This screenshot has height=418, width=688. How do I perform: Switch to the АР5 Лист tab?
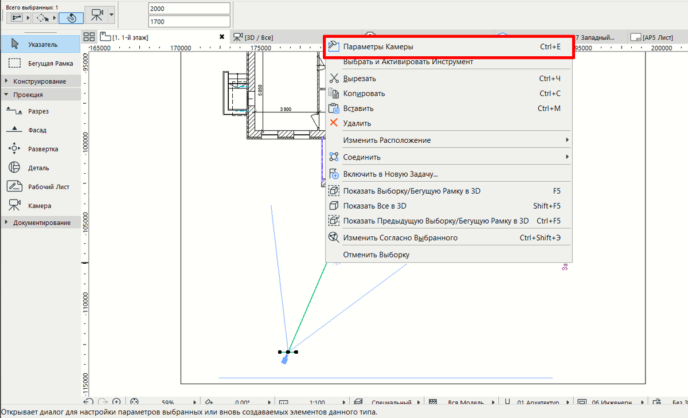pos(657,37)
